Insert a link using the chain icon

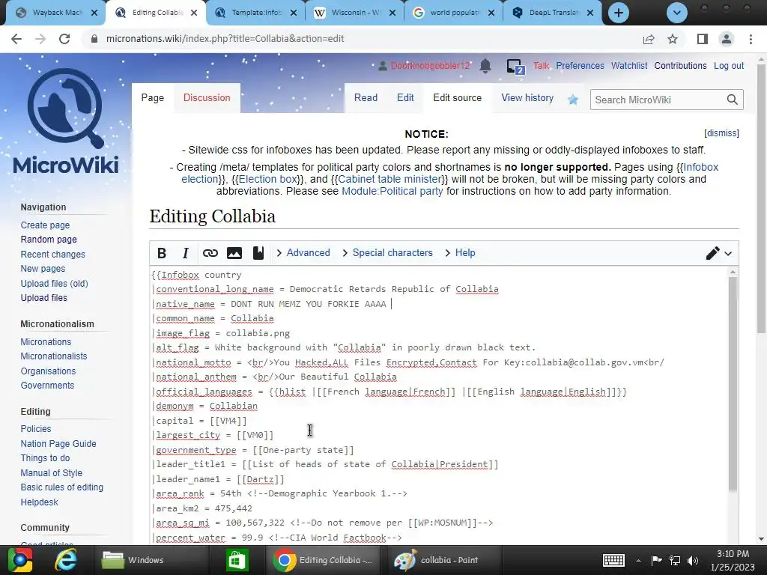tap(210, 253)
